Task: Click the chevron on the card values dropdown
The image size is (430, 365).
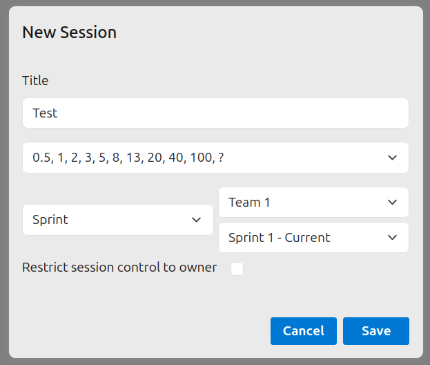Action: tap(392, 158)
